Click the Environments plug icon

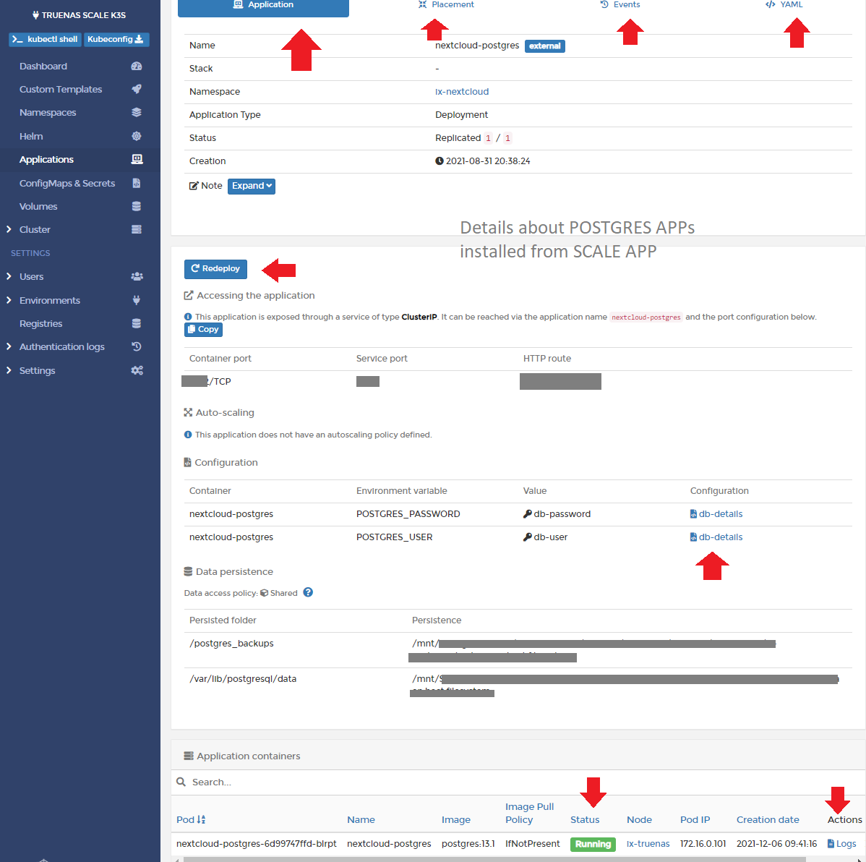pos(137,300)
